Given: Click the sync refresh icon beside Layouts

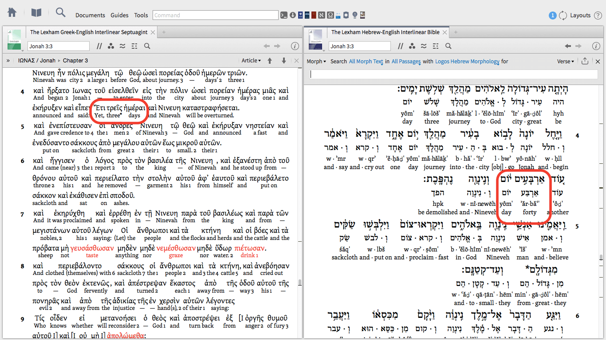Looking at the screenshot, I should click(x=563, y=15).
